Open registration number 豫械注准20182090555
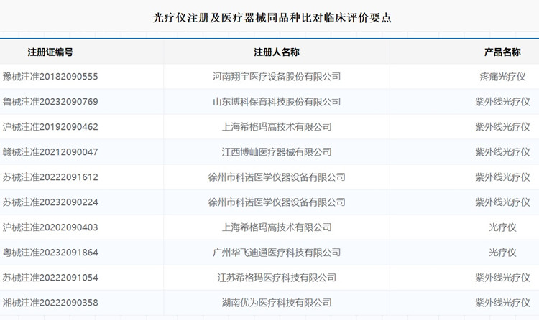This screenshot has height=320, width=539. tap(50, 77)
